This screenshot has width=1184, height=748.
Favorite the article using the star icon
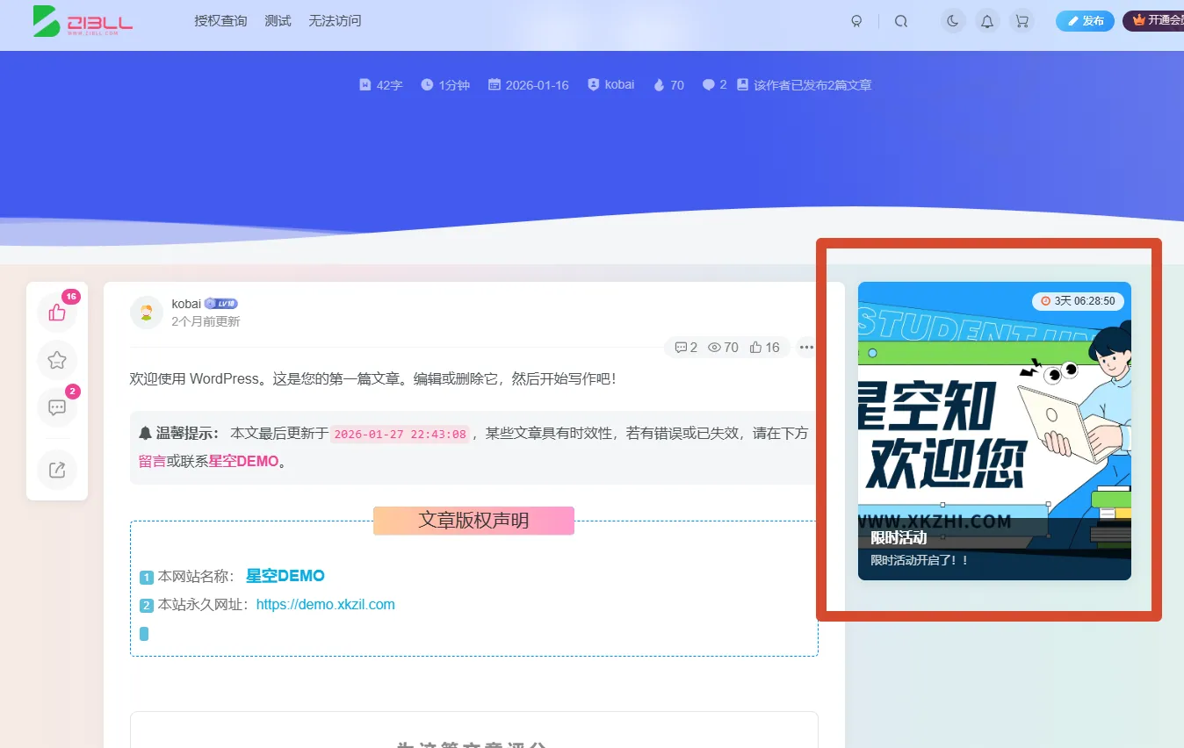pyautogui.click(x=56, y=360)
